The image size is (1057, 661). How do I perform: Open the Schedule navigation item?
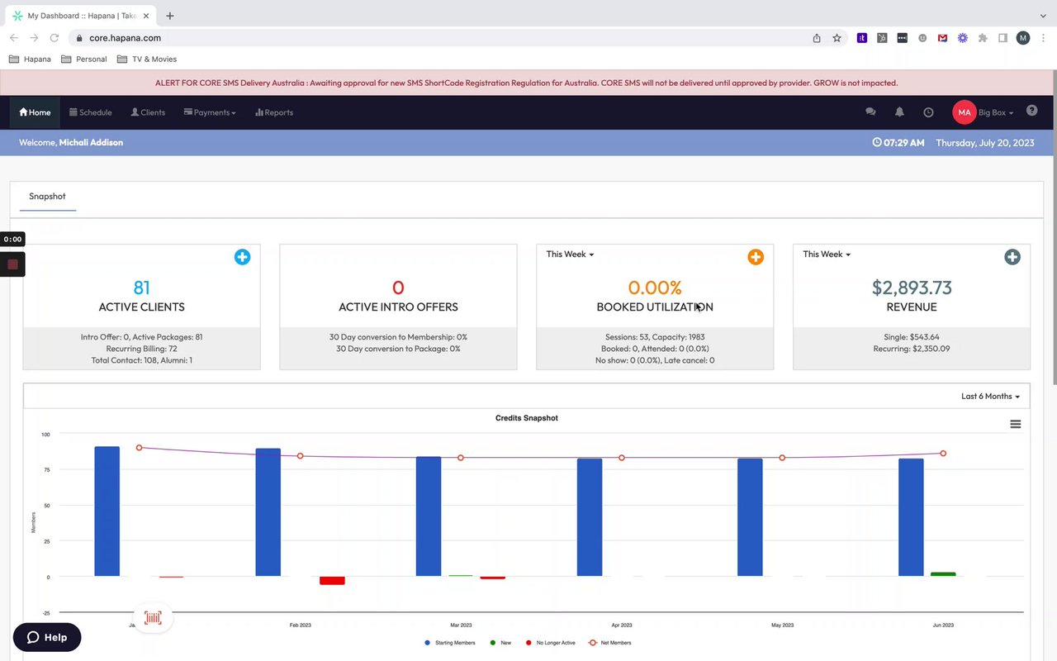click(91, 112)
